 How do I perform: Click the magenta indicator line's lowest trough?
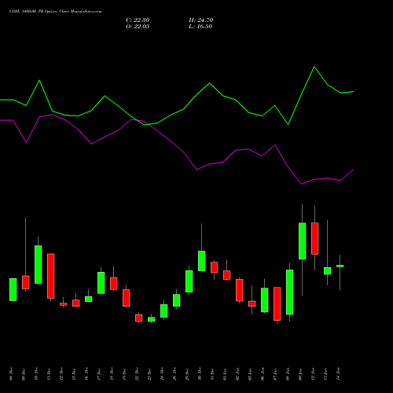tap(302, 184)
